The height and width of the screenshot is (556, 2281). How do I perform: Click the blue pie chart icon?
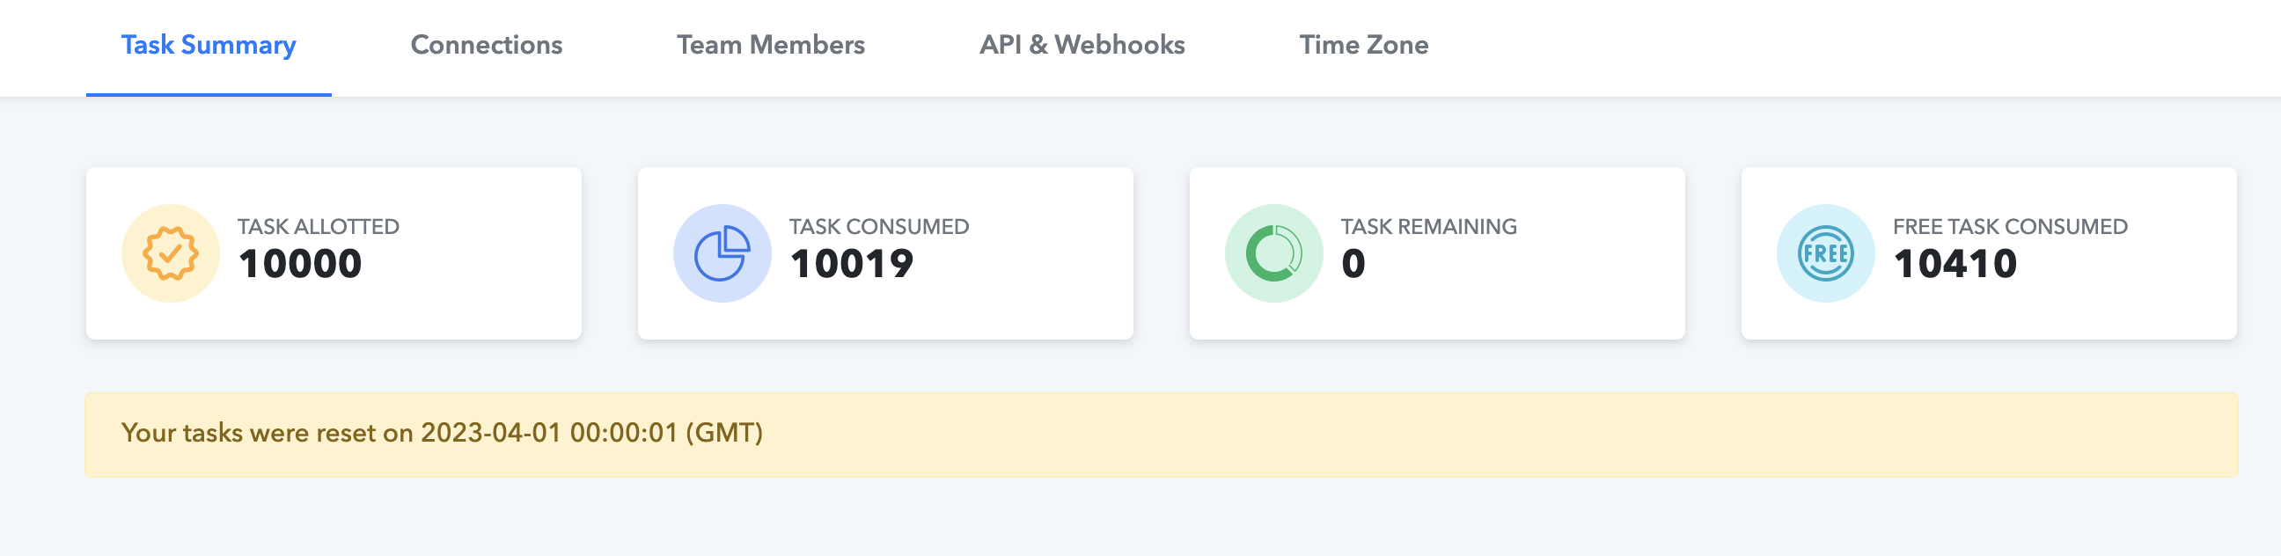tap(722, 253)
